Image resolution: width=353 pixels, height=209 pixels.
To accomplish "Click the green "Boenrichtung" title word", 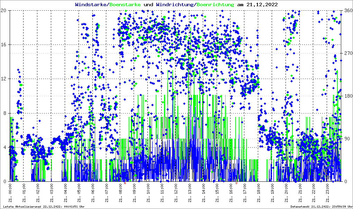I will point(216,5).
